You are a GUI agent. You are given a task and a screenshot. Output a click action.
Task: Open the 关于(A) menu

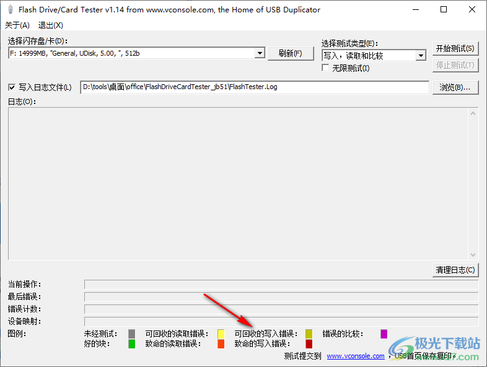coord(17,25)
